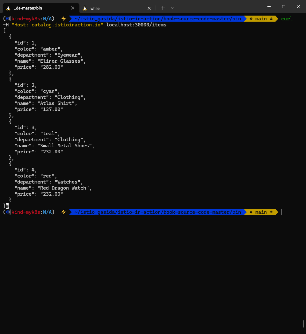Click the Linux penguin icon on while tab
The image size is (306, 334).
tap(85, 8)
